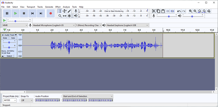Viewport: 218px width, 107px height.
Task: Open the Start and End of Selection dropdown
Action: (88, 96)
